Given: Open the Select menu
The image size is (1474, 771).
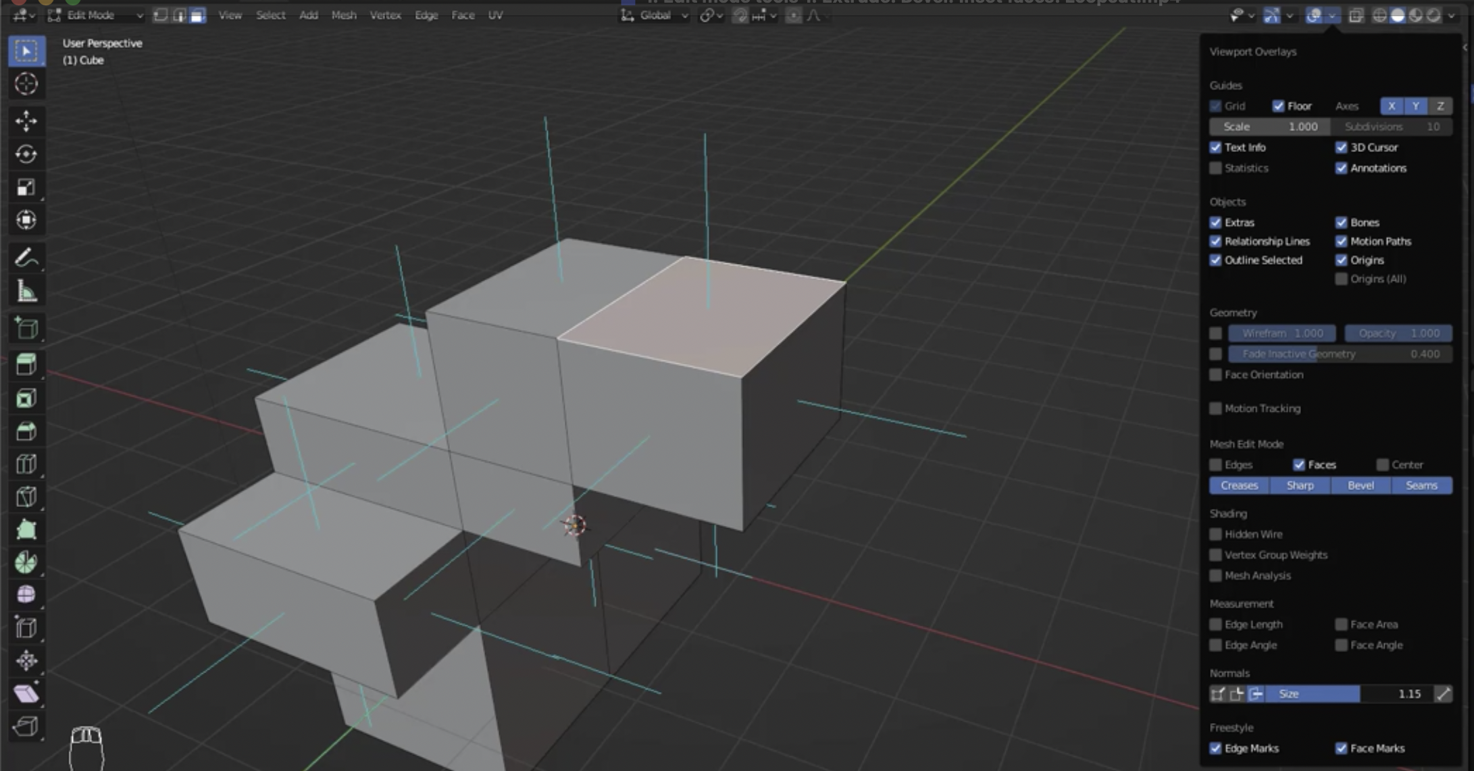Looking at the screenshot, I should click(x=270, y=16).
